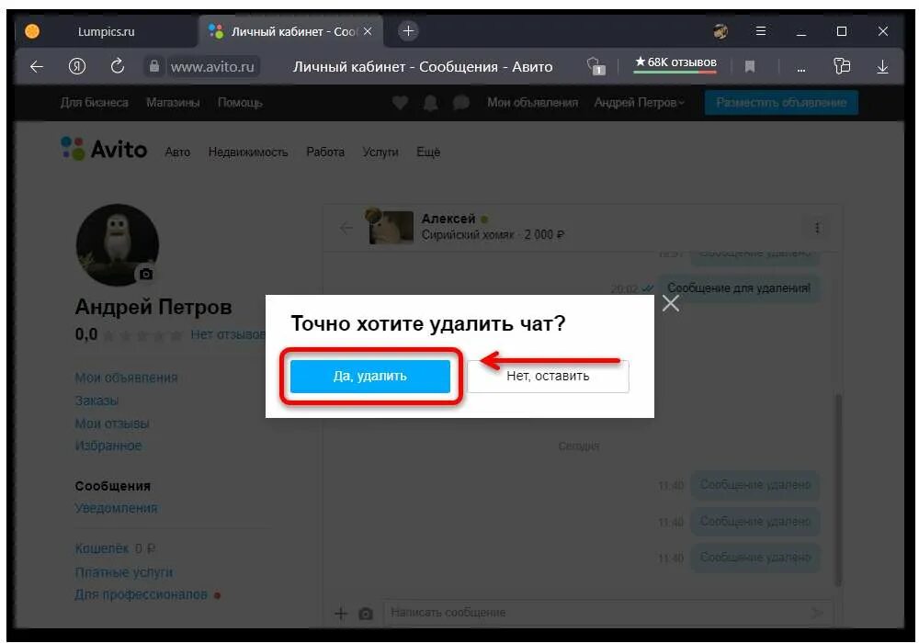Expand the Андрей Петров account dropdown
The width and height of the screenshot is (919, 643).
(x=639, y=103)
